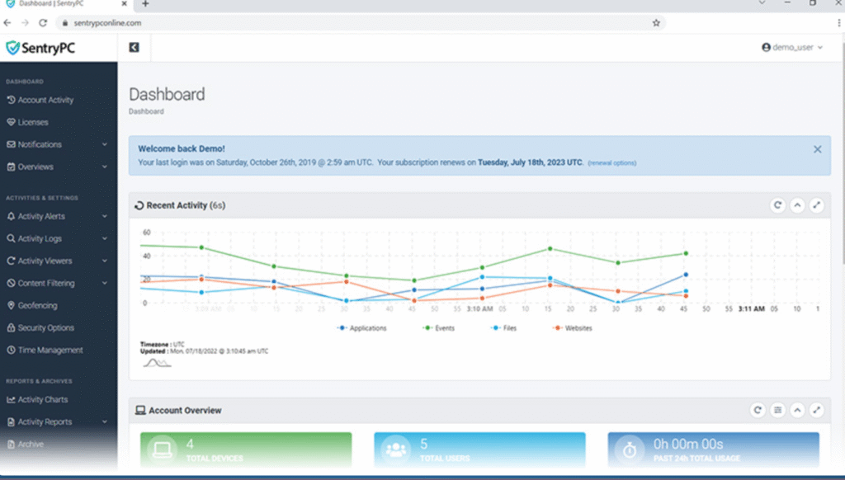Refresh the Recent Activity panel

[777, 205]
